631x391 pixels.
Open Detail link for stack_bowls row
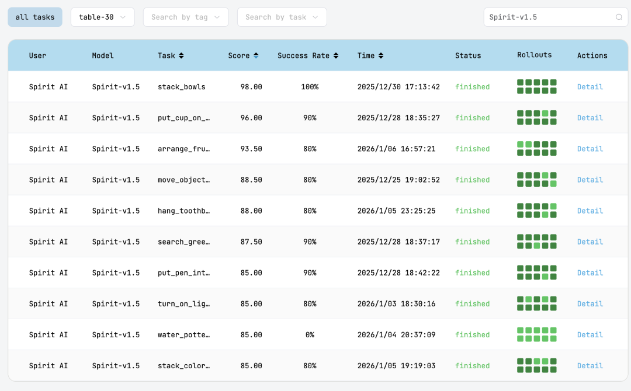click(590, 87)
